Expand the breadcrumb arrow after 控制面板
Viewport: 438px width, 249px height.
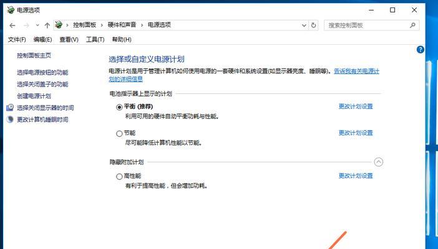[102, 25]
